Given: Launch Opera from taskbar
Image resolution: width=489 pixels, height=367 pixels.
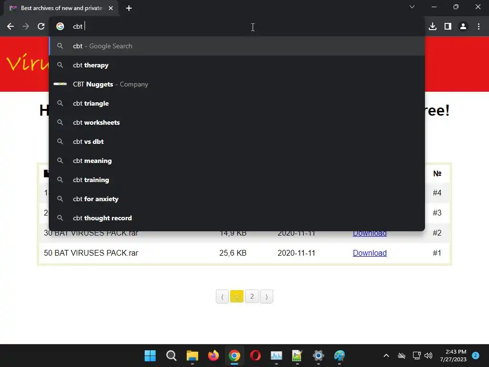Looking at the screenshot, I should pos(255,356).
